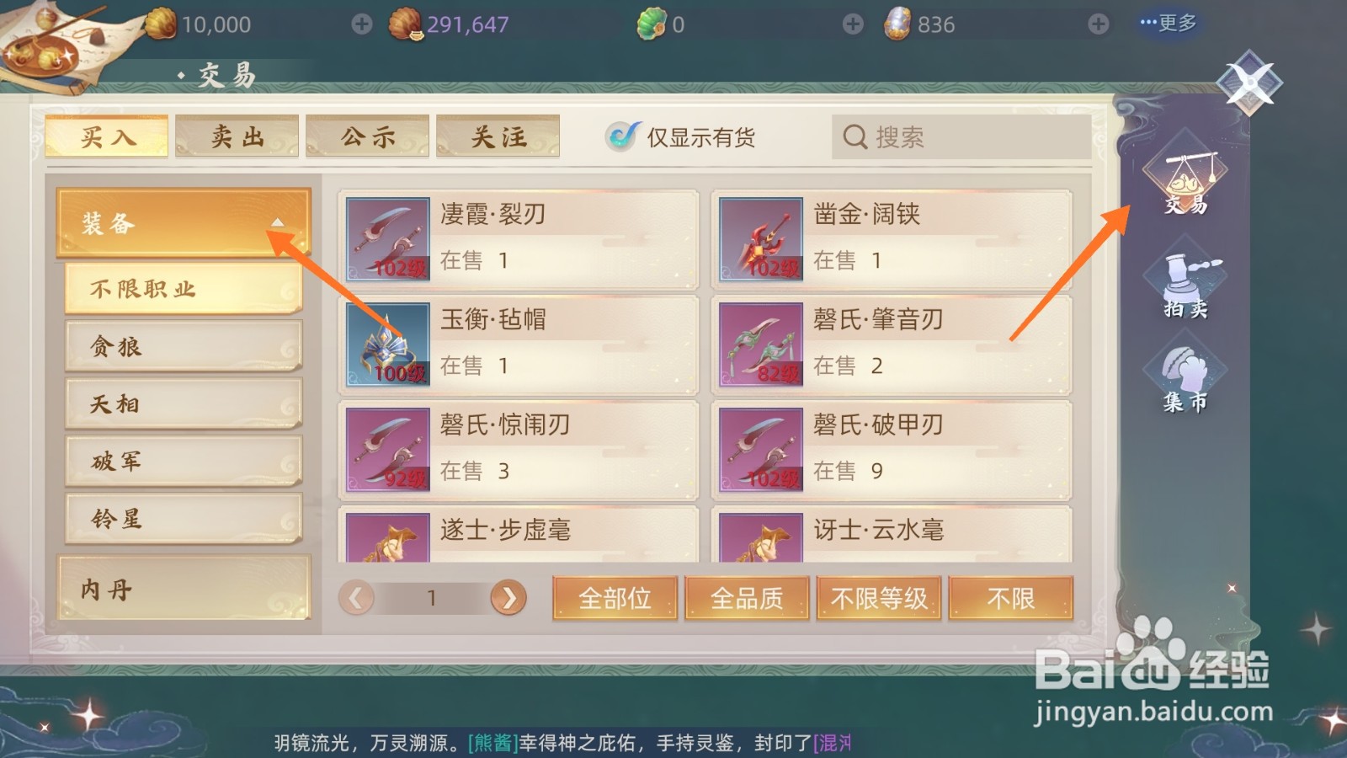The height and width of the screenshot is (758, 1347).
Task: Click plus icon next to 836 currency
Action: (1098, 24)
